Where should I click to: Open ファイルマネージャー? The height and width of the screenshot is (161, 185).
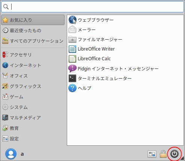click(x=125, y=39)
